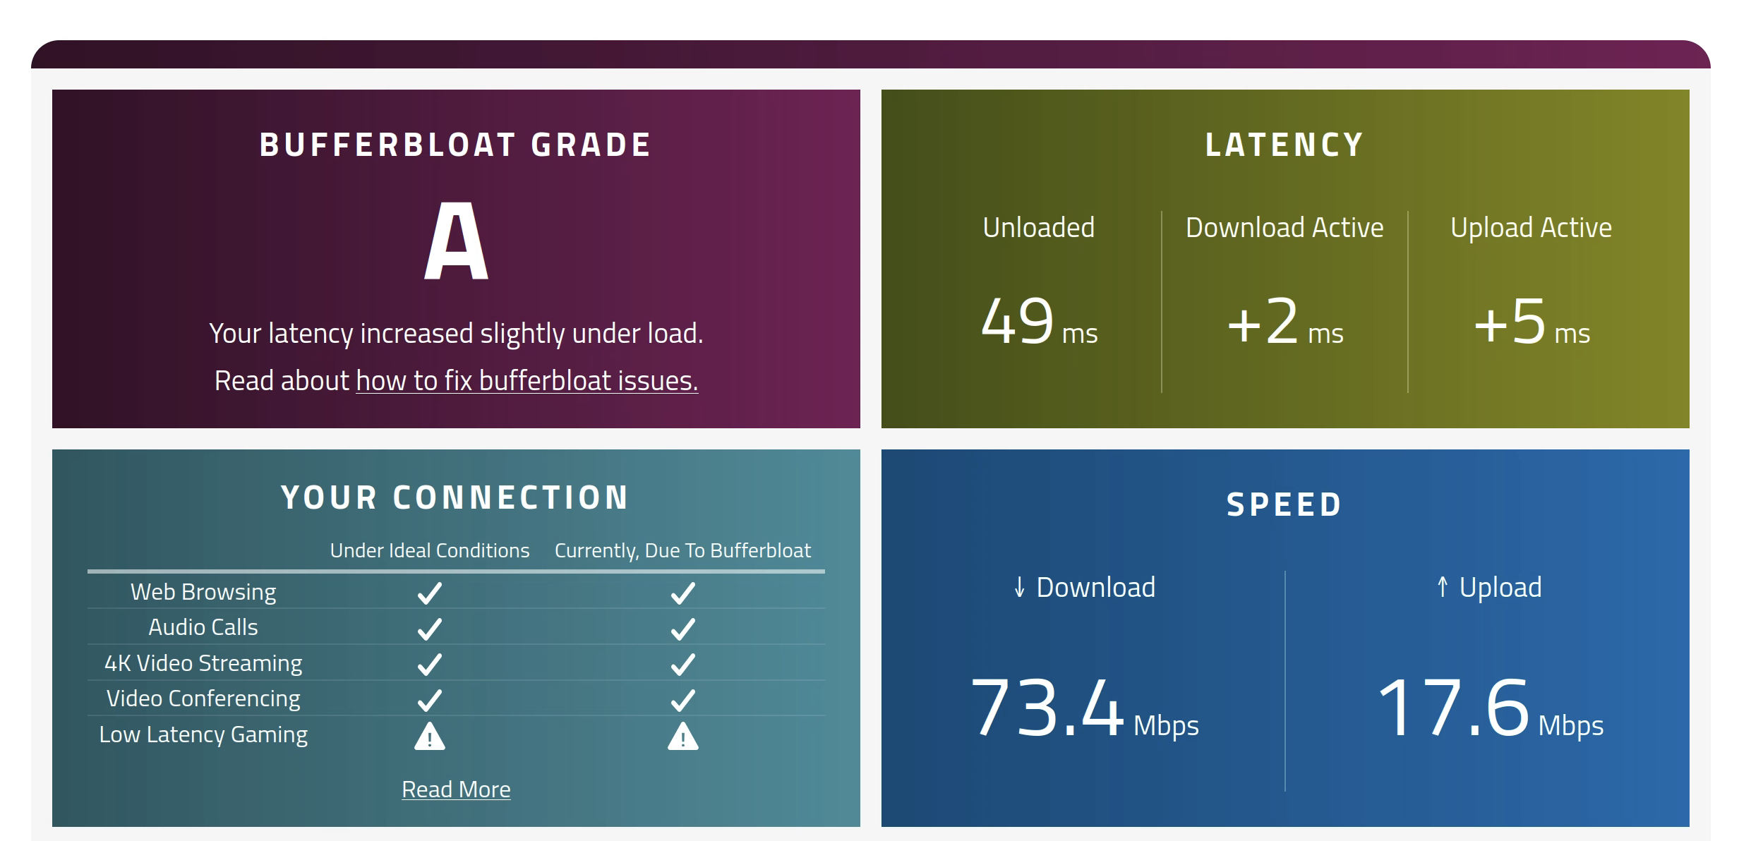Screen dimensions: 1739x841
Task: Click the 4K Video Streaming ideal checkmark
Action: coord(430,664)
